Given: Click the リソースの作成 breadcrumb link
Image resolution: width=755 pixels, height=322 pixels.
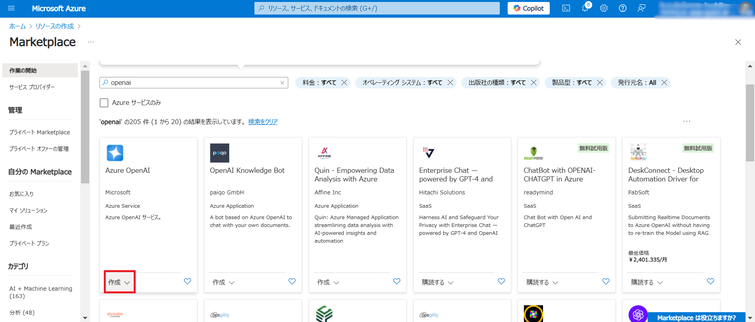Looking at the screenshot, I should 55,26.
